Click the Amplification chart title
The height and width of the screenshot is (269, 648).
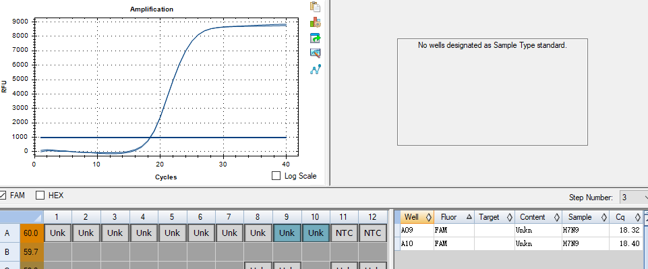coord(152,9)
